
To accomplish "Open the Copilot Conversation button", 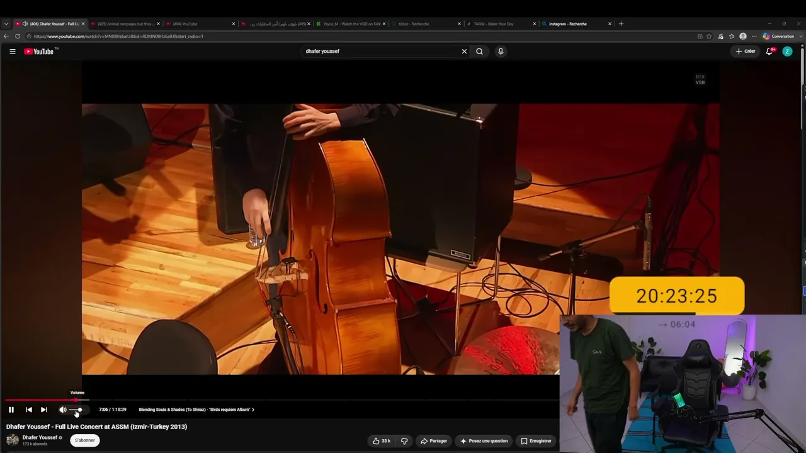I will coord(778,36).
